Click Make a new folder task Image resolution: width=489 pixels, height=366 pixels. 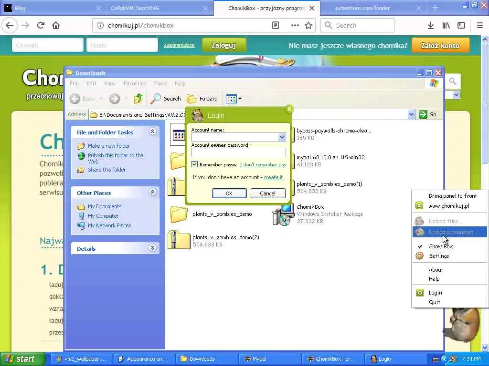[x=108, y=146]
